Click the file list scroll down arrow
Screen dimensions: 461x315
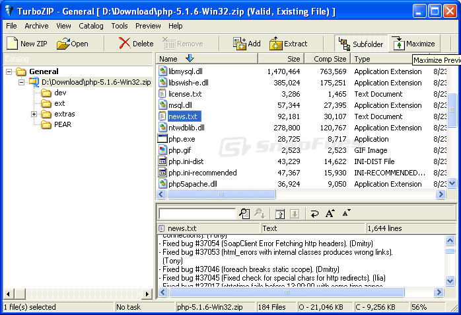point(452,183)
